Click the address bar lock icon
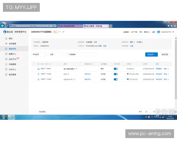The image size is (177, 141). (x=53, y=26)
